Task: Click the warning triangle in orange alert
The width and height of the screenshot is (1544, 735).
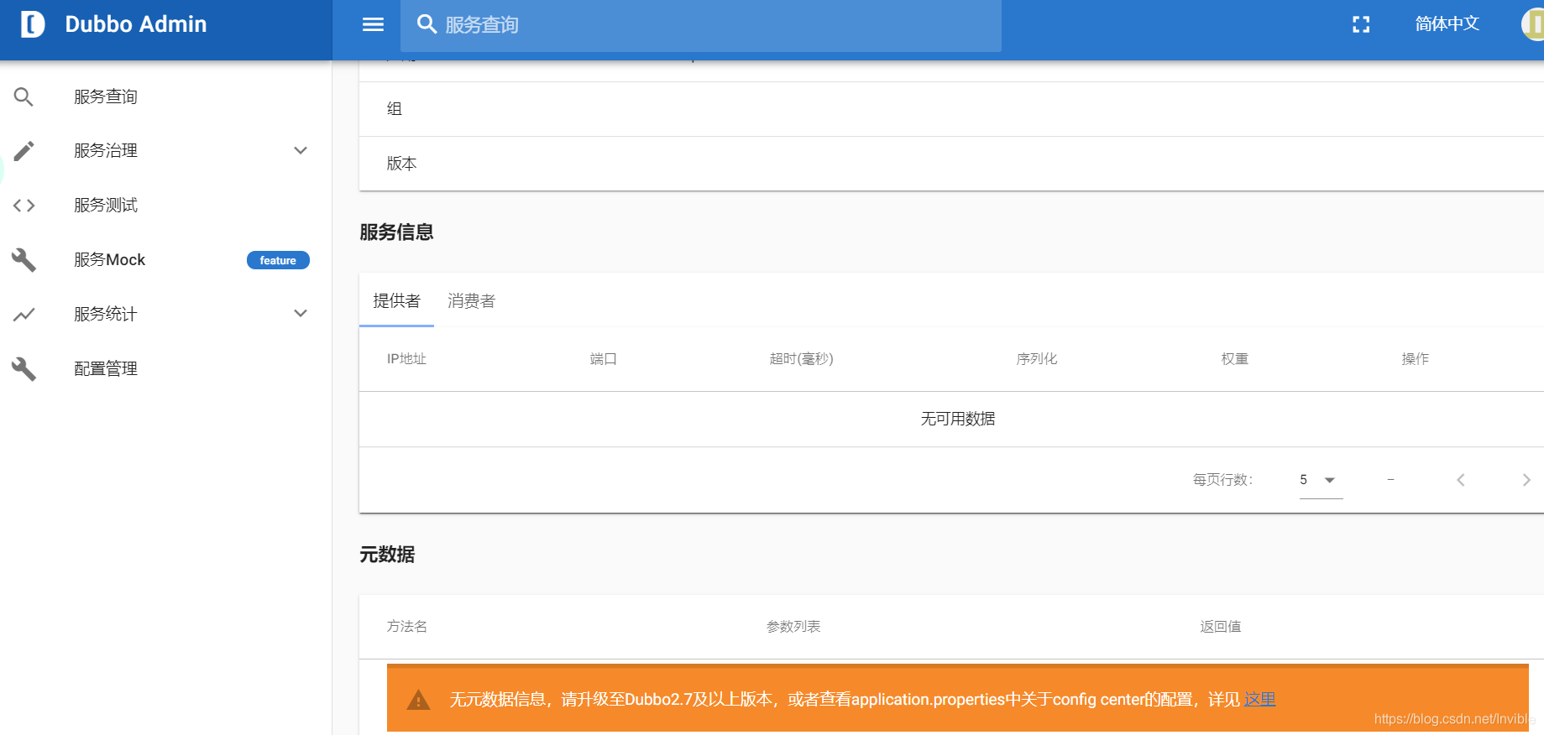Action: [418, 700]
